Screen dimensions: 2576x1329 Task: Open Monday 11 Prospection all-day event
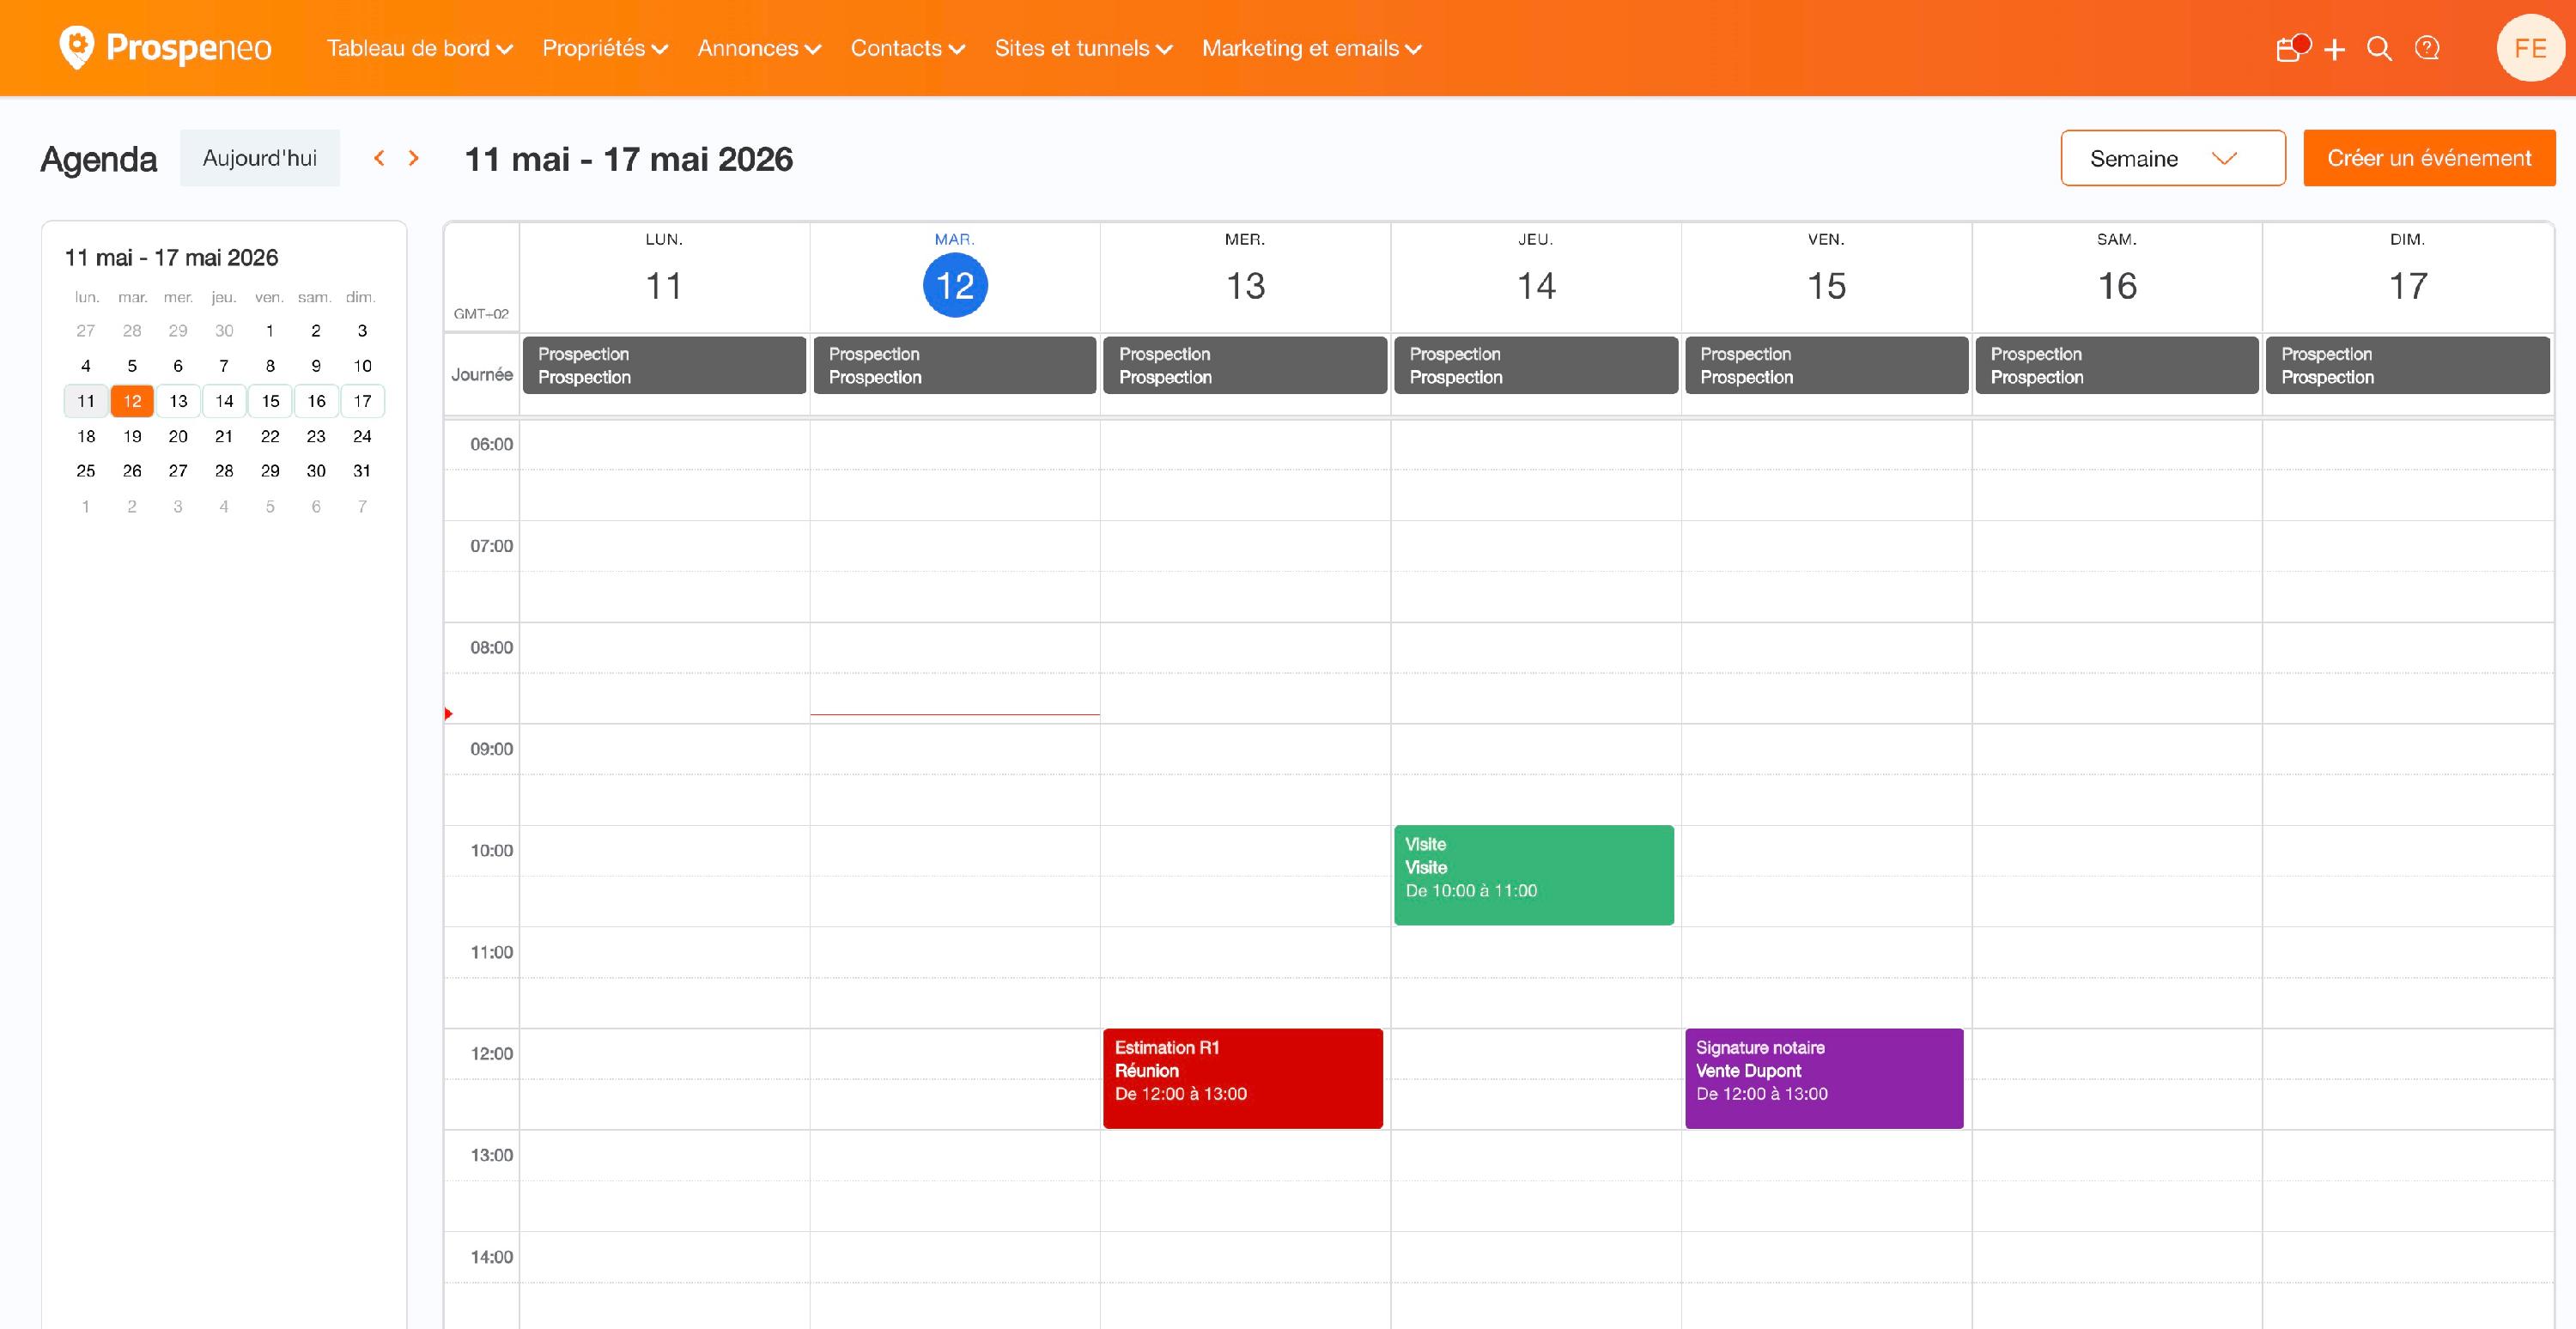[664, 365]
